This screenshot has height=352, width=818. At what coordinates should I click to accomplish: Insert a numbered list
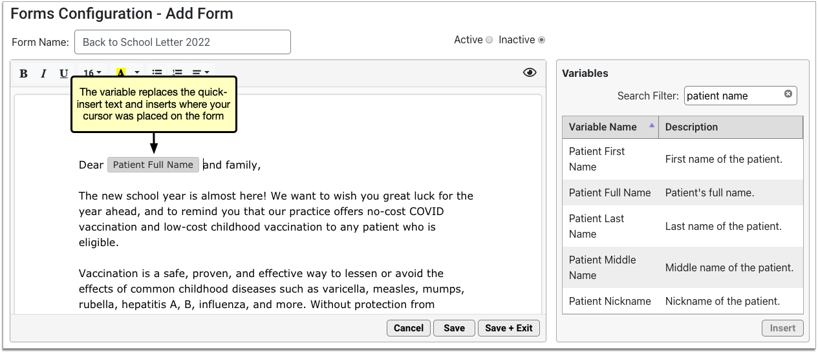(177, 73)
